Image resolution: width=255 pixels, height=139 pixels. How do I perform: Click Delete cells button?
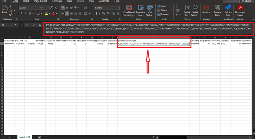(x=164, y=10)
